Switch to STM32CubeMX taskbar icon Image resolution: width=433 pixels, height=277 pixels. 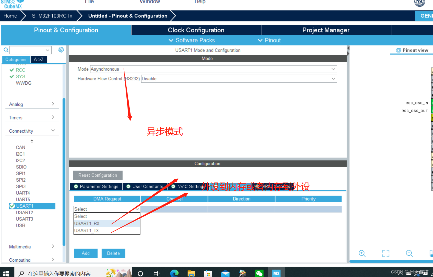[x=276, y=273]
